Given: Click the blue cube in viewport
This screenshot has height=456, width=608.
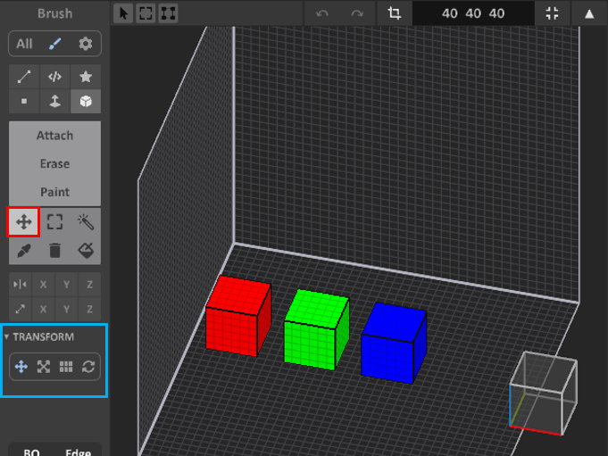Looking at the screenshot, I should (x=394, y=344).
